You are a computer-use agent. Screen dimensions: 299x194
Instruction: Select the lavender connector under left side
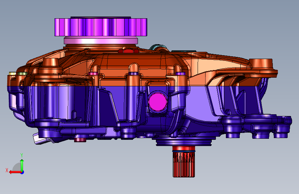(41, 139)
